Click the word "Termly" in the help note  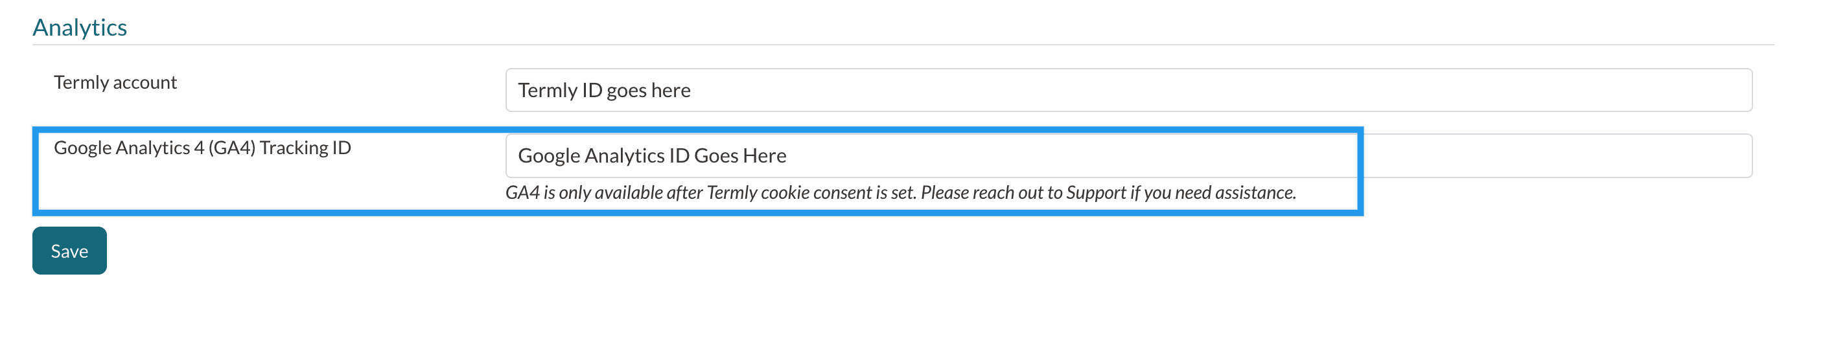(732, 192)
